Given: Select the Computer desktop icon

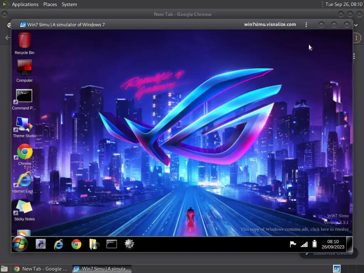Looking at the screenshot, I should coord(25,71).
